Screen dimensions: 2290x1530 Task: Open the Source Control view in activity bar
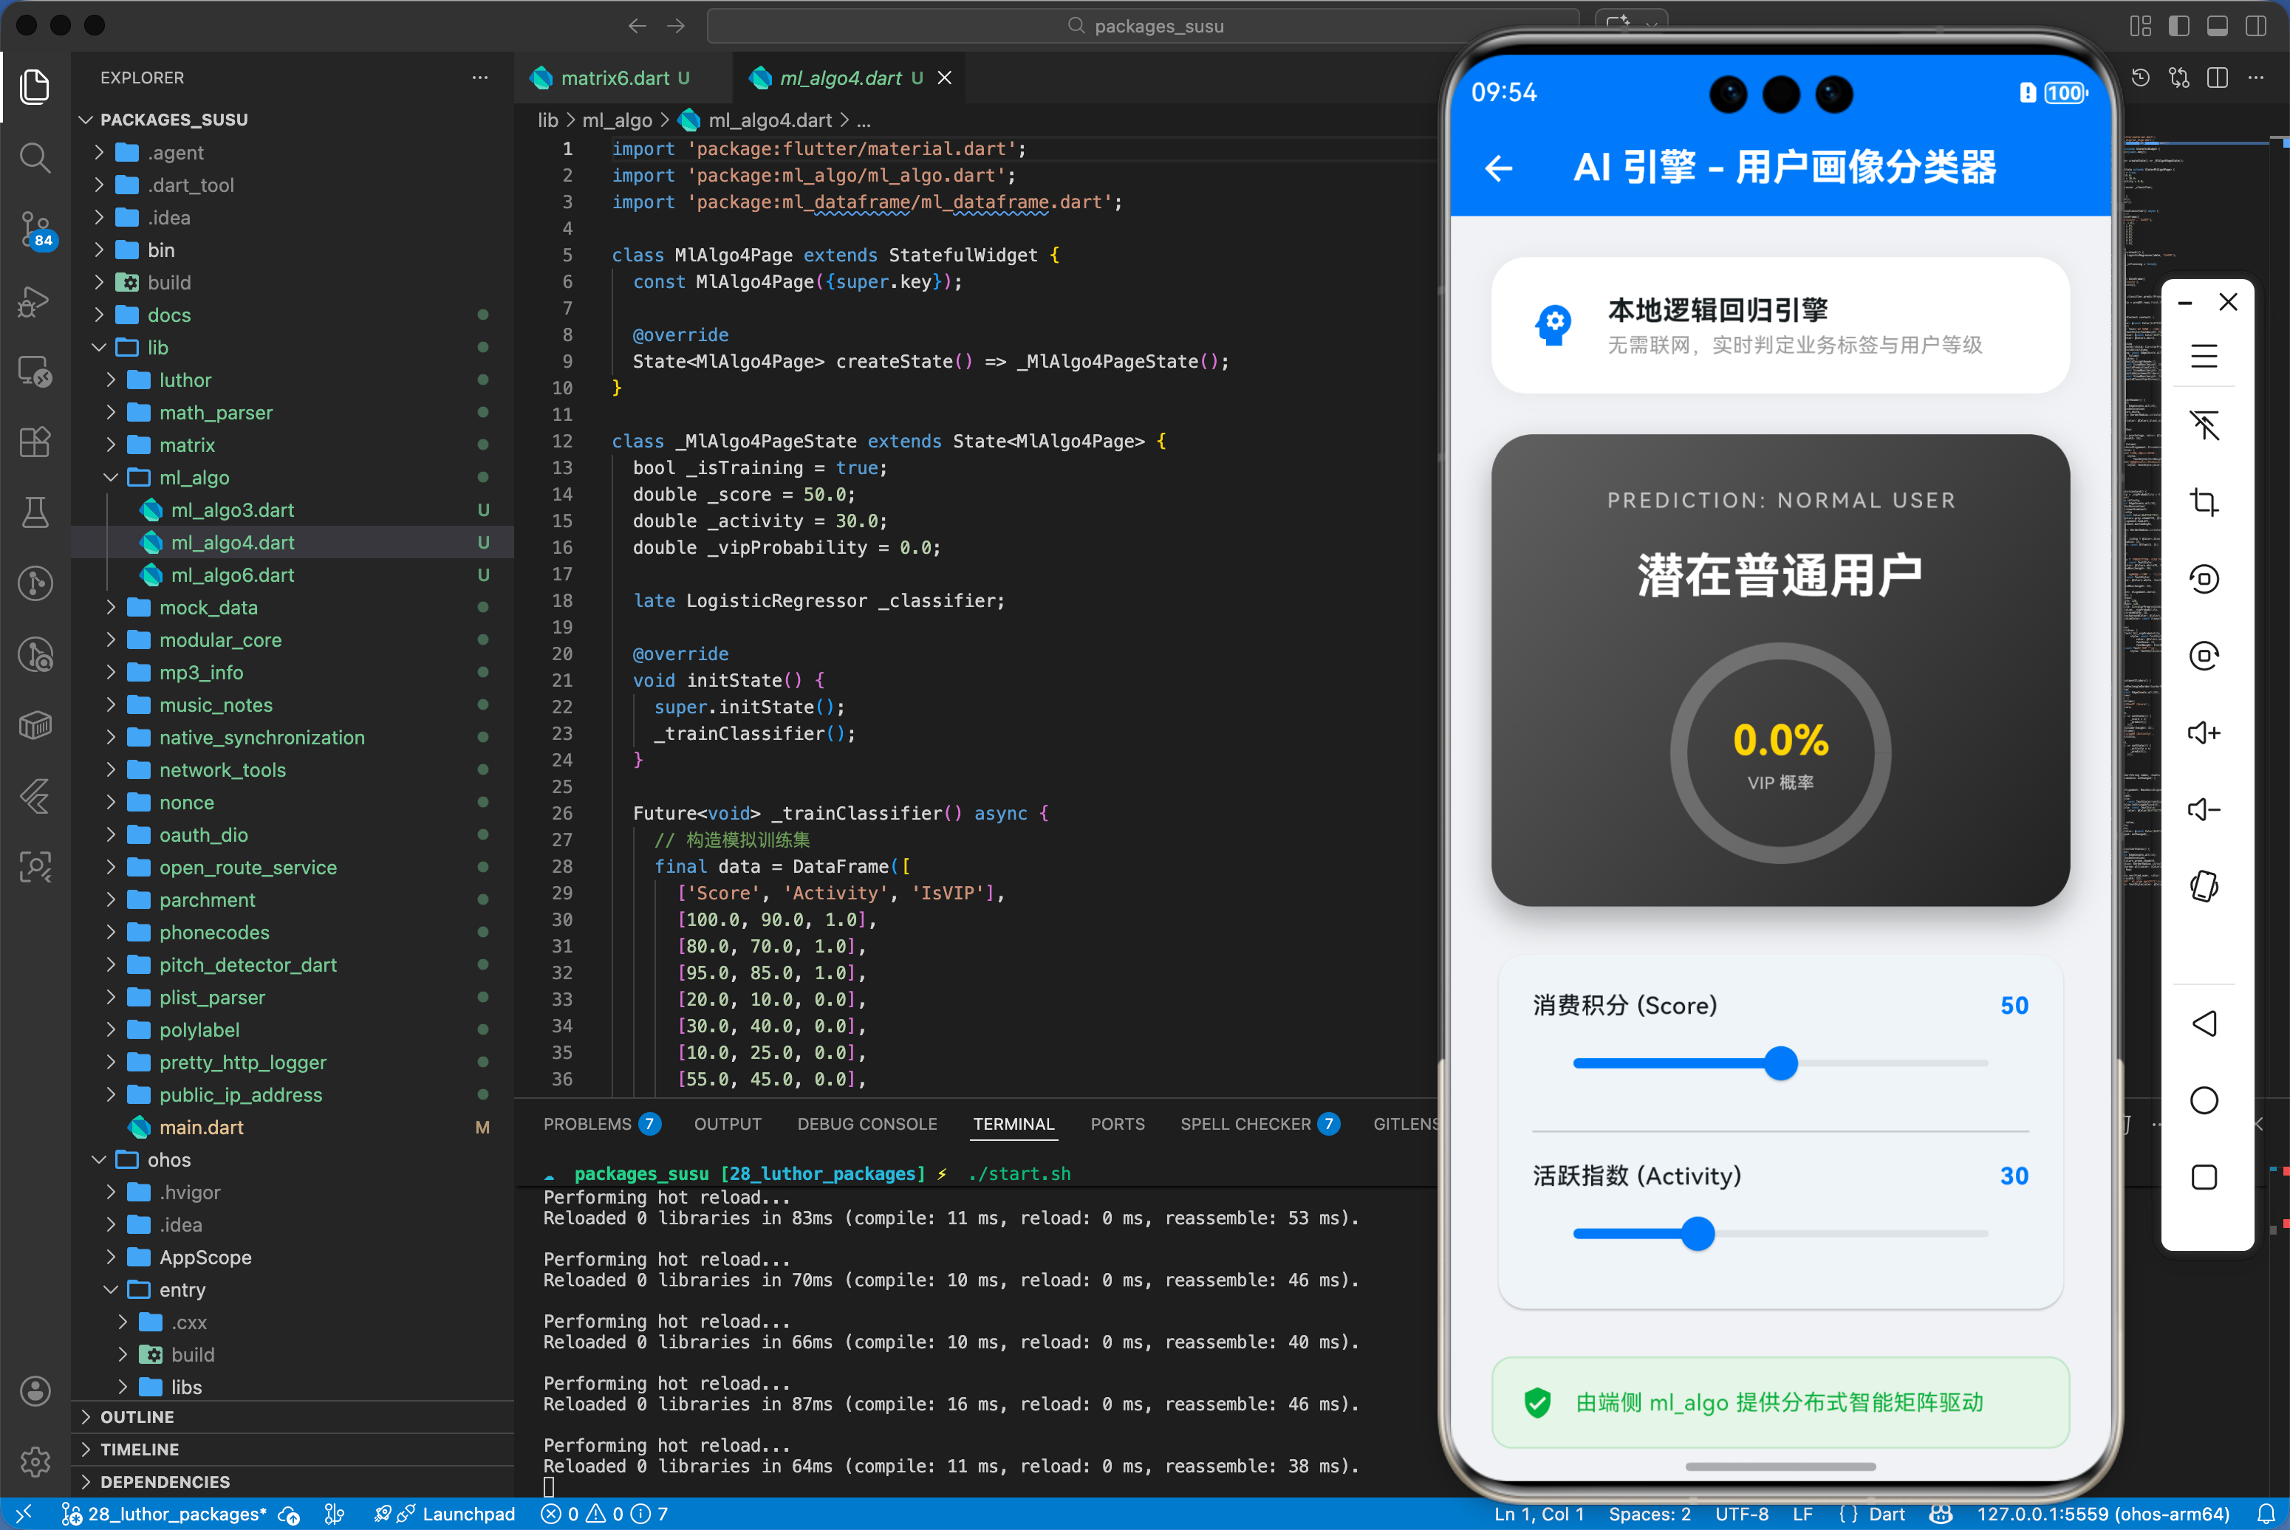click(36, 231)
